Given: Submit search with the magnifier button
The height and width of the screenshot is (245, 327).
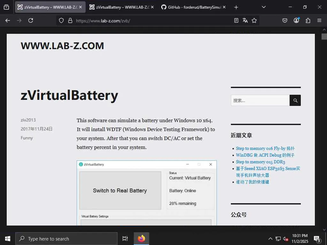Looking at the screenshot, I should pos(295,100).
